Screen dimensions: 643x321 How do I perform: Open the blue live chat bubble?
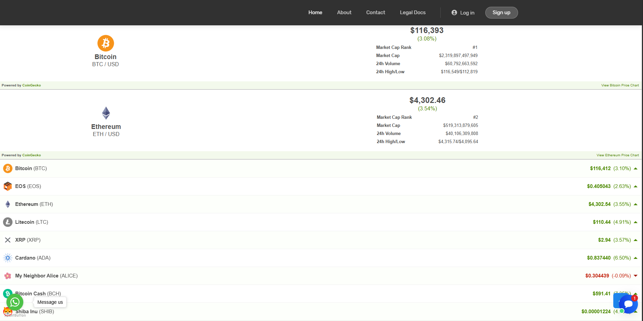coord(628,304)
